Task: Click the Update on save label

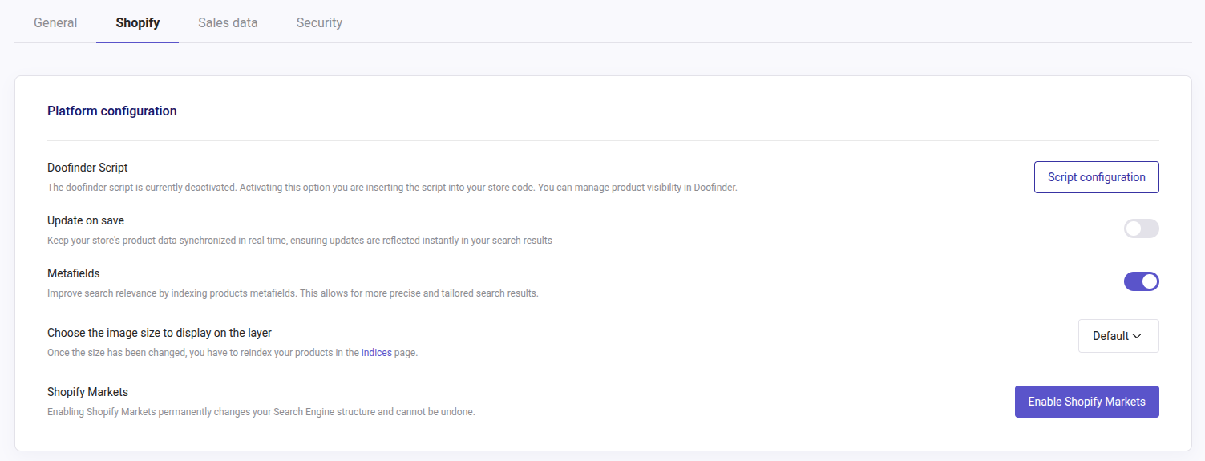Action: click(86, 220)
